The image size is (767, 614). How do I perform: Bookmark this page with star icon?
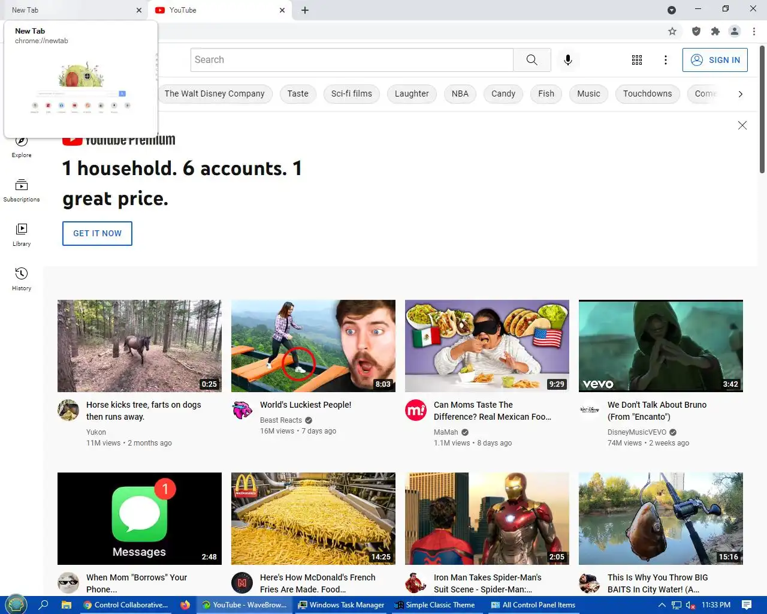pyautogui.click(x=672, y=31)
